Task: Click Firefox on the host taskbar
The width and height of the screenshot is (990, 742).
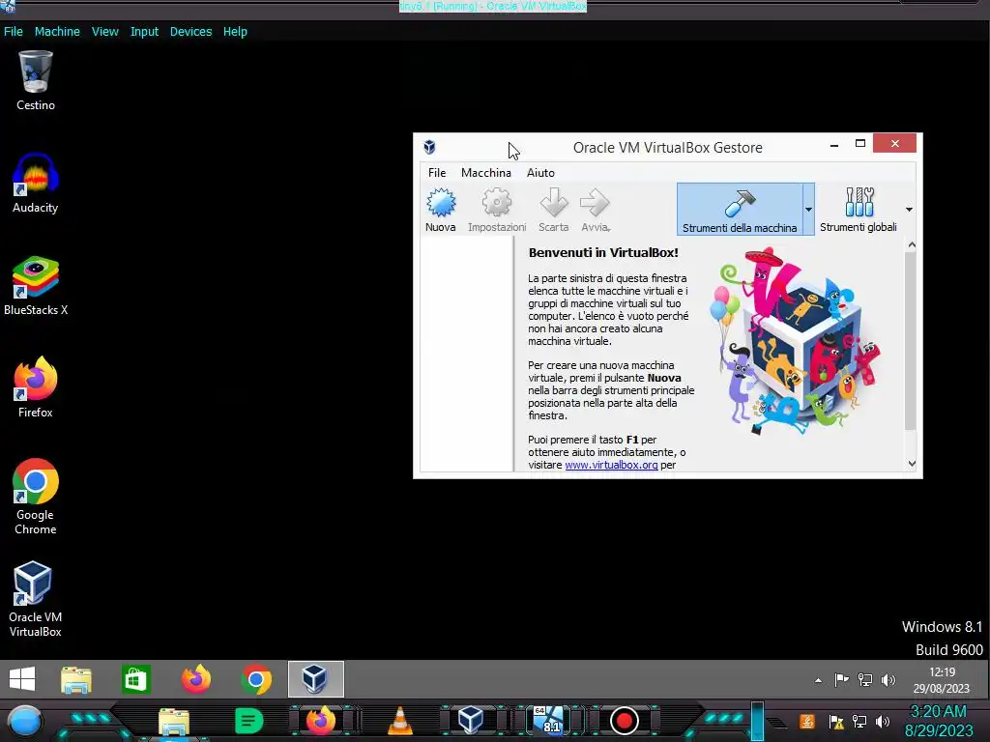Action: 321,721
